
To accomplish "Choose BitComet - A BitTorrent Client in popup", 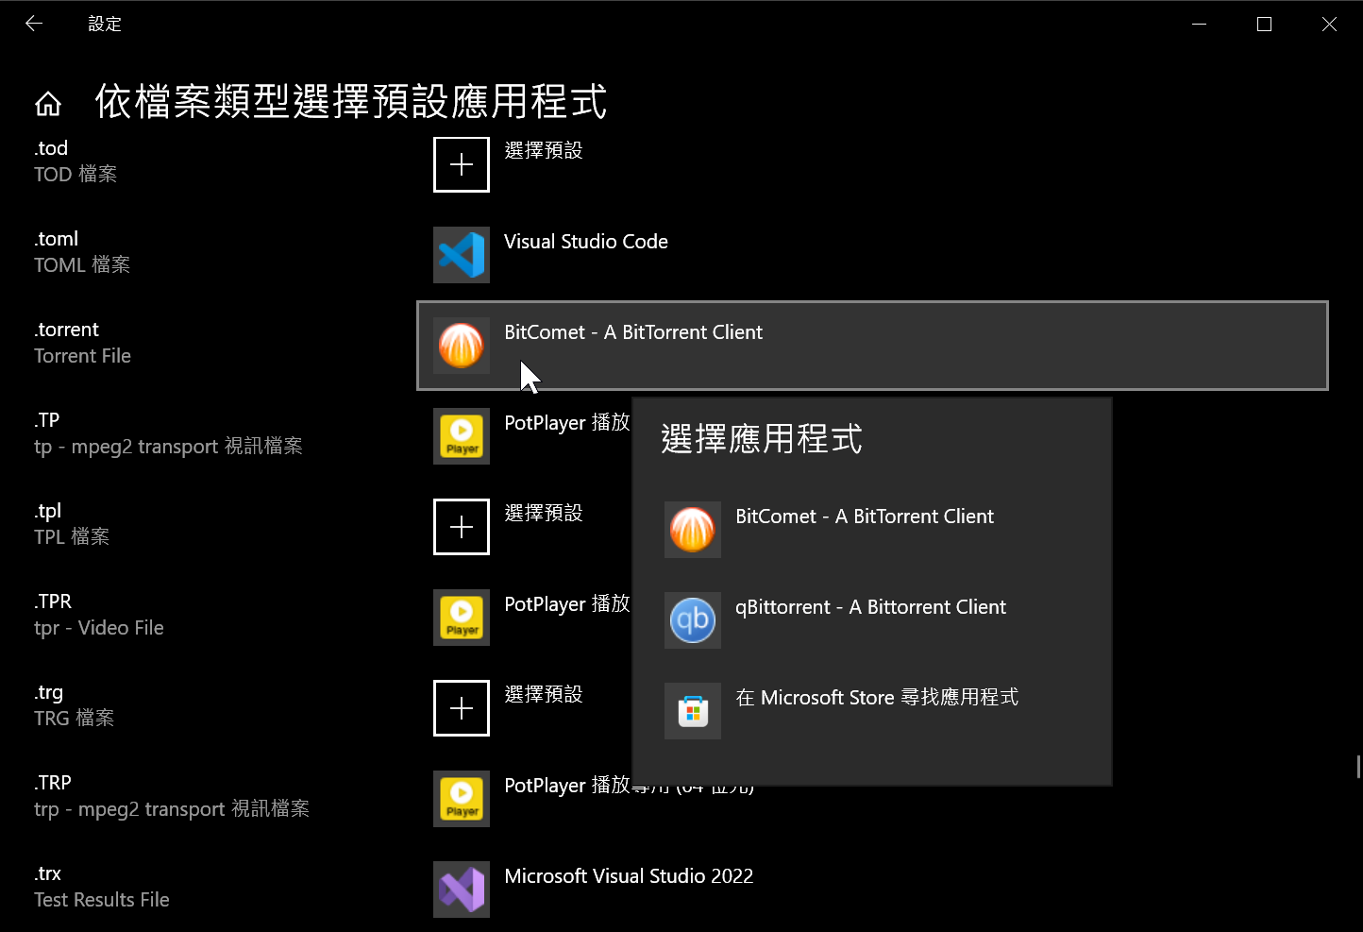I will pyautogui.click(x=872, y=530).
